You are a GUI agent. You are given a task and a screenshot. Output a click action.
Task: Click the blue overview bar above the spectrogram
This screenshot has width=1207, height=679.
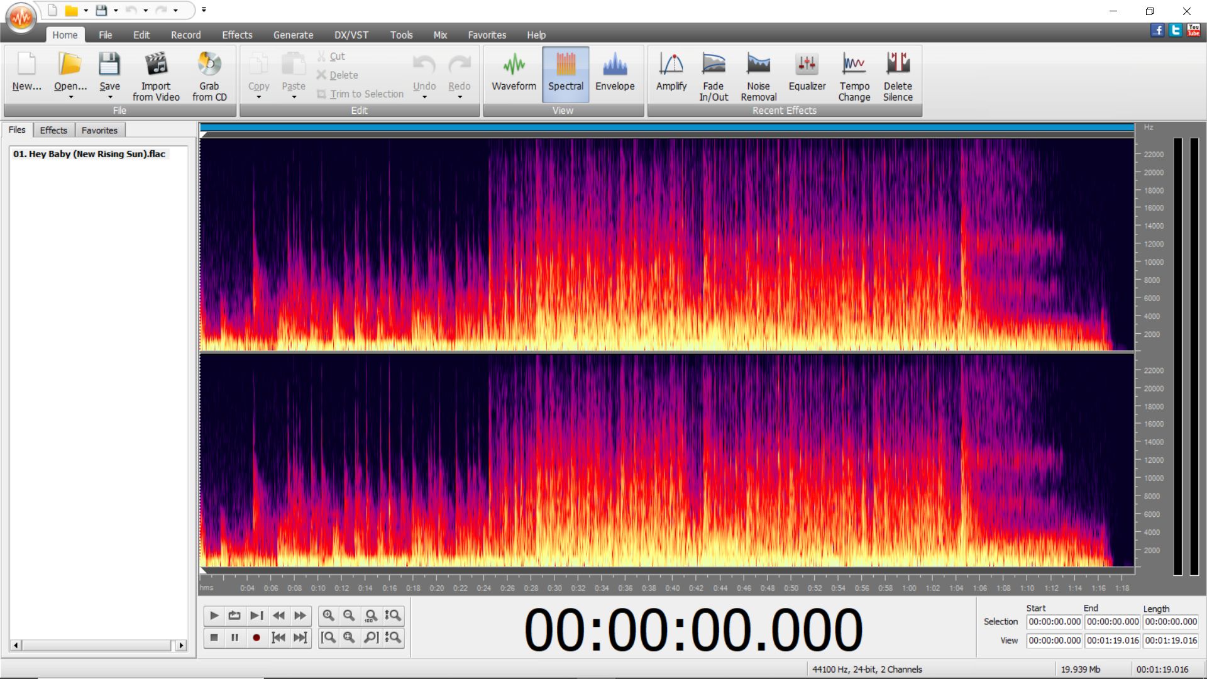[667, 128]
